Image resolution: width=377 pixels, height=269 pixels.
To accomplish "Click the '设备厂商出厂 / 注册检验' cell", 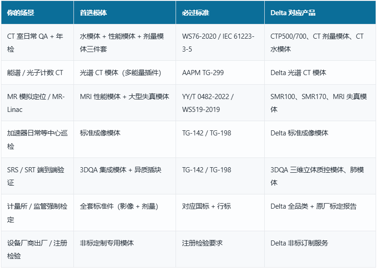I will (37, 249).
